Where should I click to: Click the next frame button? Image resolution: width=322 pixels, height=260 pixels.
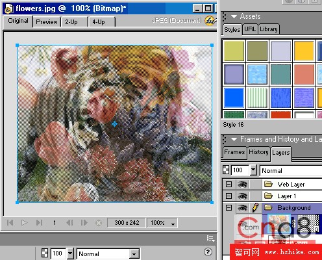tap(84, 222)
